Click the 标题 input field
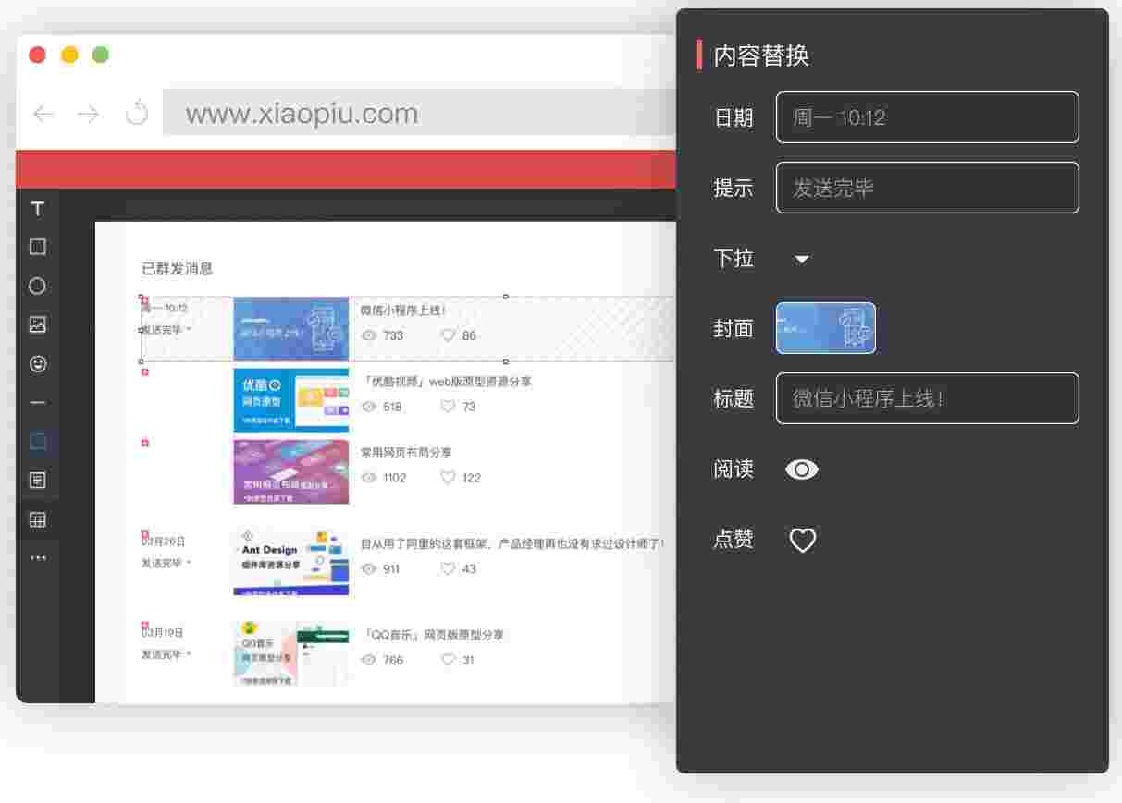Viewport: 1122px width, 803px height. pyautogui.click(x=927, y=398)
